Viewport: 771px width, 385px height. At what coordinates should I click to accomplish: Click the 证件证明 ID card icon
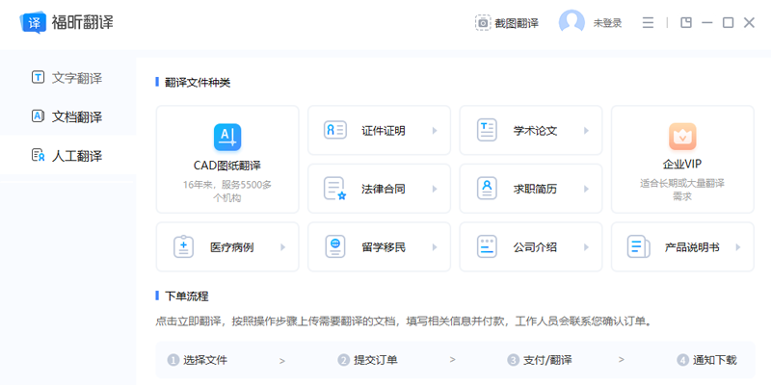[x=335, y=130]
